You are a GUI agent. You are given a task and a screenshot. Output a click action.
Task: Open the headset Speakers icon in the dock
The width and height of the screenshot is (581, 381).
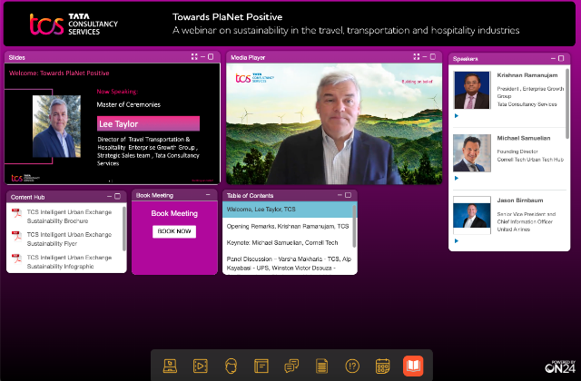point(231,366)
